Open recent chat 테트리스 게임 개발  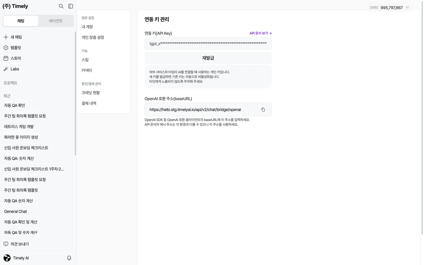tap(19, 127)
